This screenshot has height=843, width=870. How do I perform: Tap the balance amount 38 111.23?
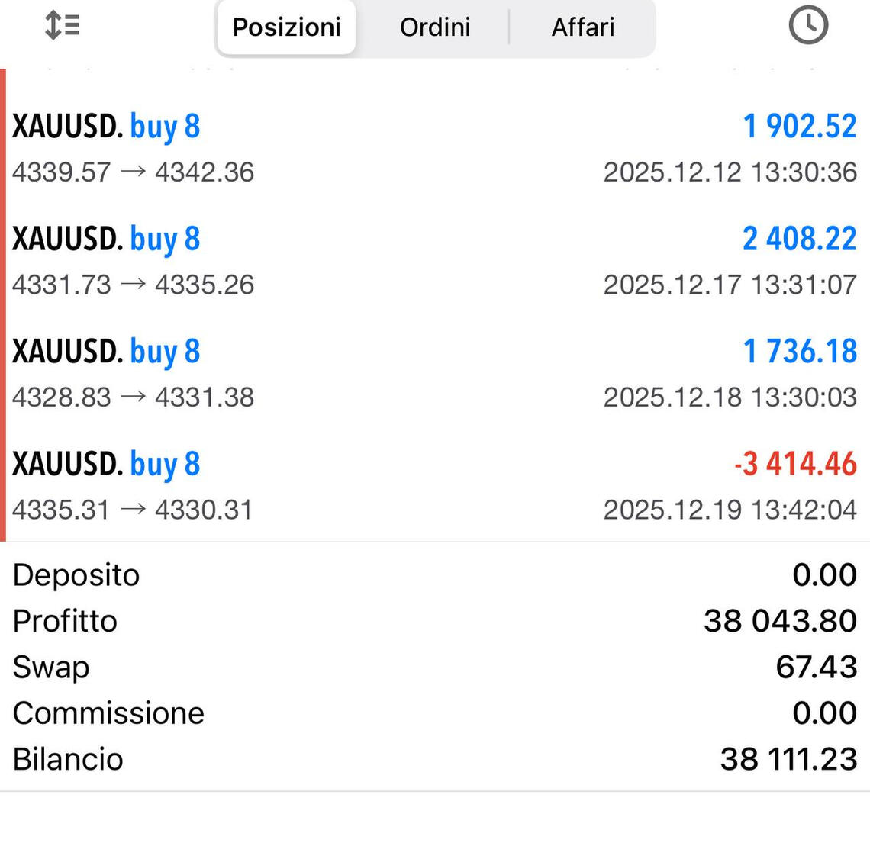point(788,759)
